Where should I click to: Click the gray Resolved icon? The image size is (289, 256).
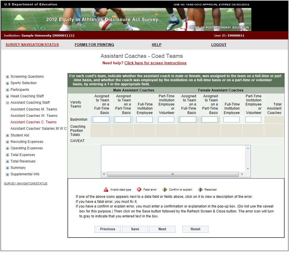tap(200, 189)
